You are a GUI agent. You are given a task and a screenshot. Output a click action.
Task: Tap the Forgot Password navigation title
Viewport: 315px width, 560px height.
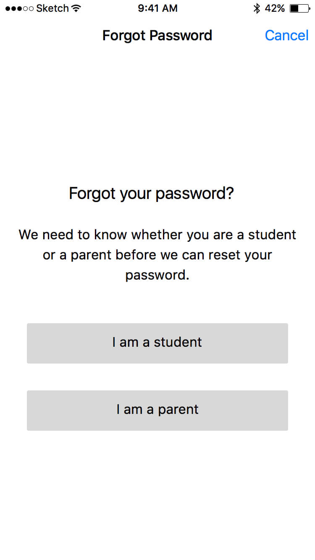point(157,35)
